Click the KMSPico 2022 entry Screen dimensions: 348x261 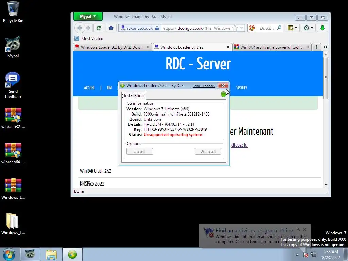point(92,184)
